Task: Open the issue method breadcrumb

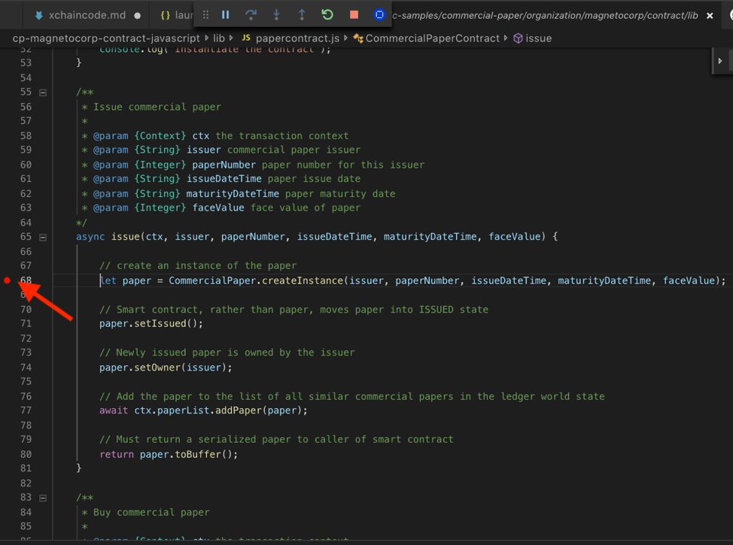Action: tap(539, 38)
